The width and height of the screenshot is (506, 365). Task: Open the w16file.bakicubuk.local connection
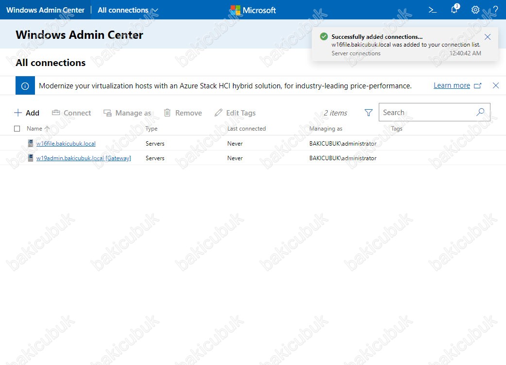(66, 144)
